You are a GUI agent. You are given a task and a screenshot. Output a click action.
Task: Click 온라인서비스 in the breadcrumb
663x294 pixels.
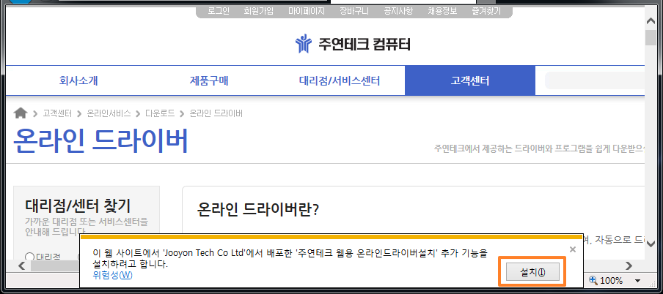(109, 113)
